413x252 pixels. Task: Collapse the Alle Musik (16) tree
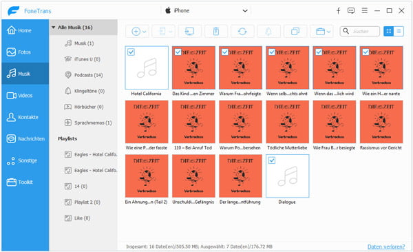53,28
